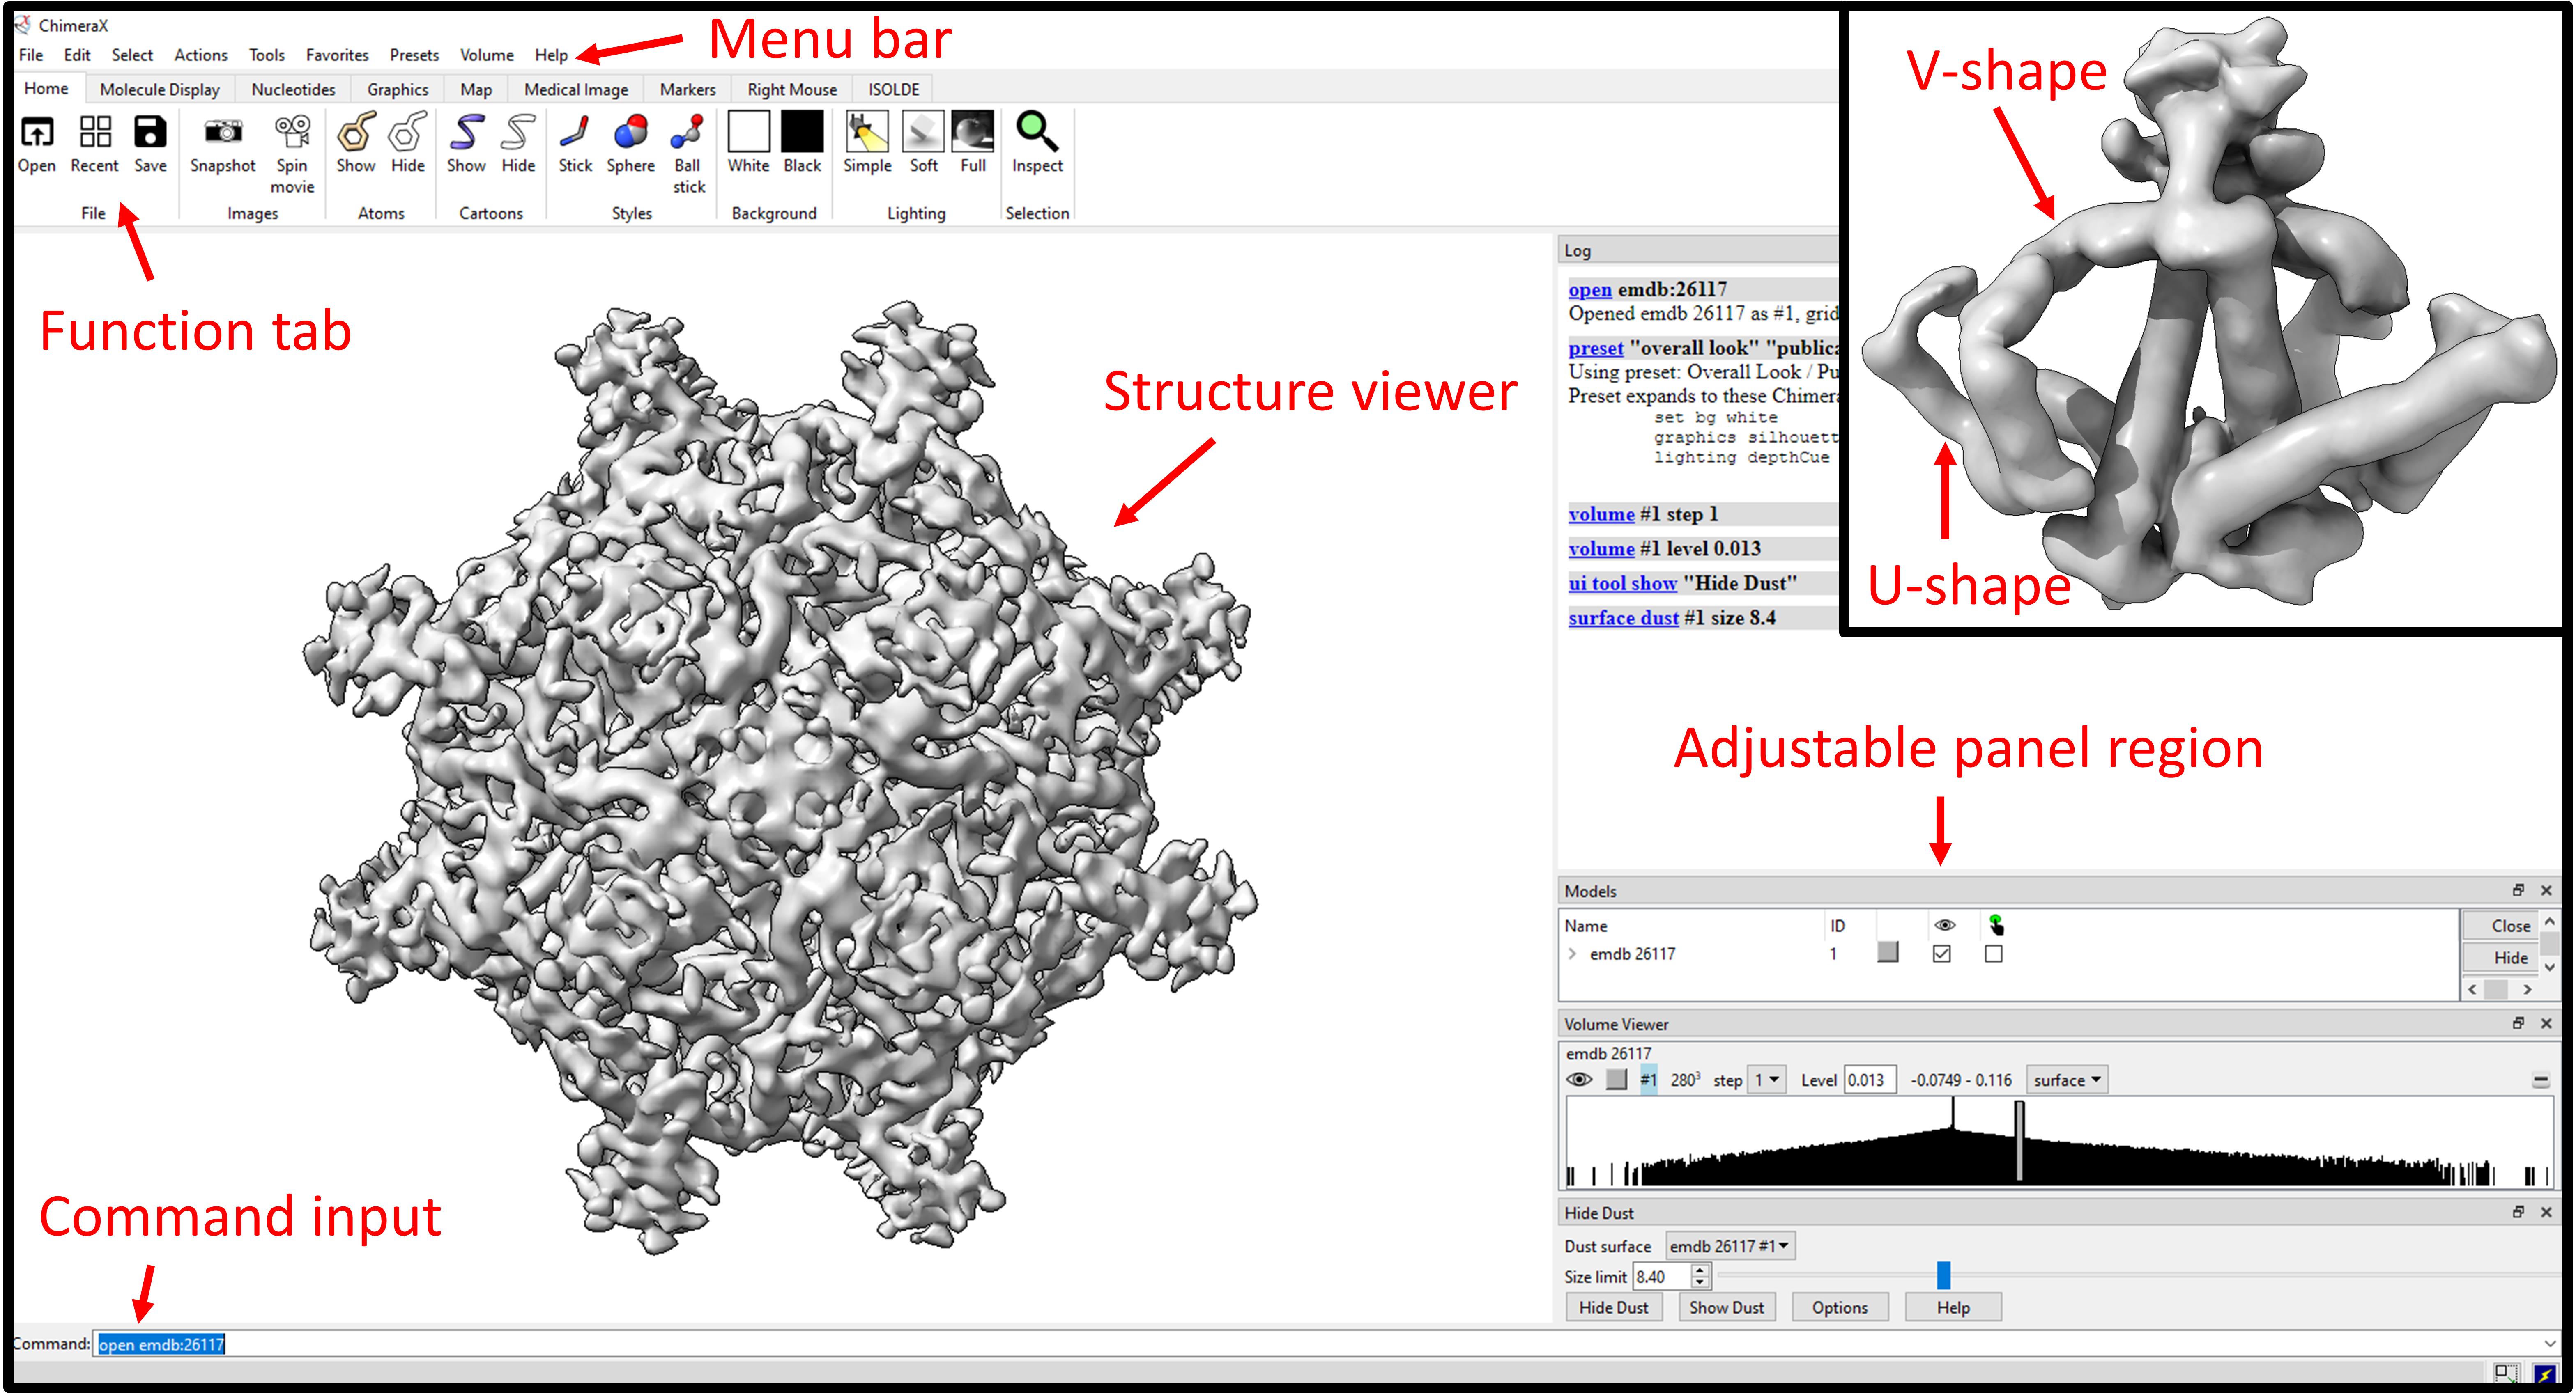Open the Volume menu
Viewport: 2576px width, 1394px height.
(x=487, y=55)
